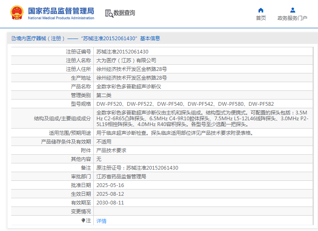Image resolution: width=318 pixels, height=231 pixels.
Task: Click the 首页 house icon
Action: click(x=261, y=10)
